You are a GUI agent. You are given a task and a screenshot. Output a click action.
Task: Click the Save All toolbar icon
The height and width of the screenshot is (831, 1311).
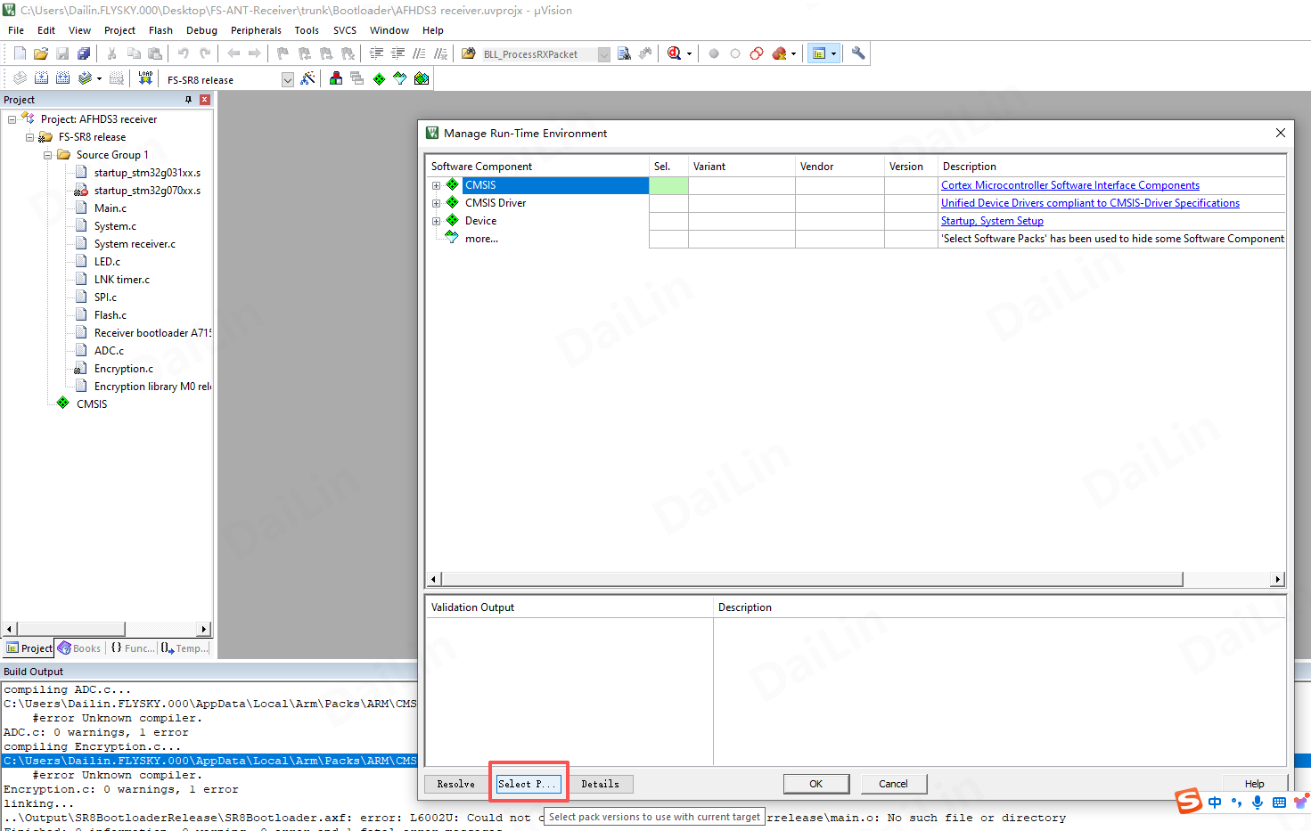point(84,53)
